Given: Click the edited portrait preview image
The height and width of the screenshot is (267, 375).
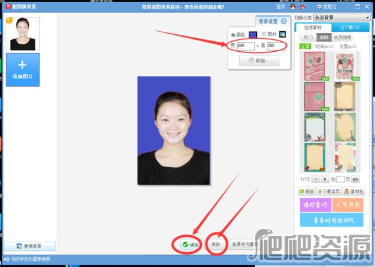Looking at the screenshot, I should pyautogui.click(x=174, y=130).
